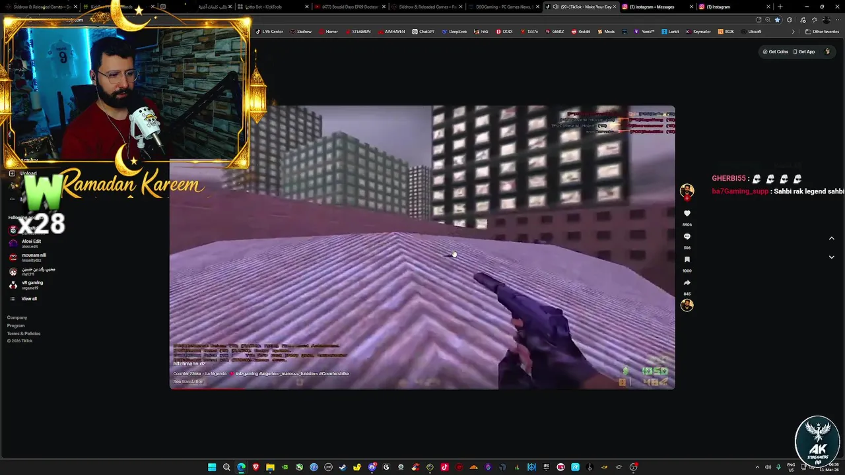Image resolution: width=845 pixels, height=475 pixels.
Task: Expand the Program footer section
Action: click(16, 326)
